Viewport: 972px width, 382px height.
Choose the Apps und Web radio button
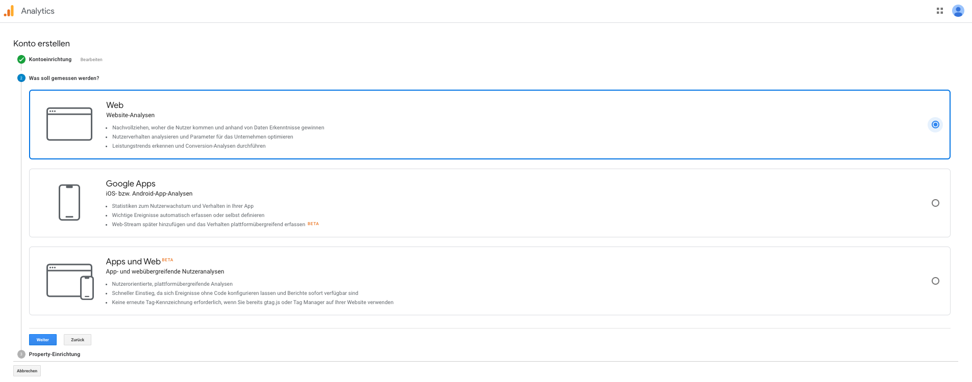pos(935,281)
